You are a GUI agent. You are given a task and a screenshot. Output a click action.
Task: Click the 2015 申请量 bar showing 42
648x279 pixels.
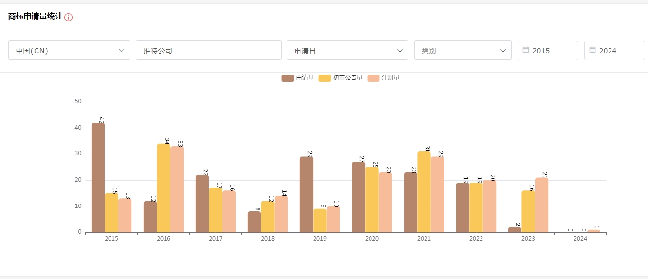(98, 178)
